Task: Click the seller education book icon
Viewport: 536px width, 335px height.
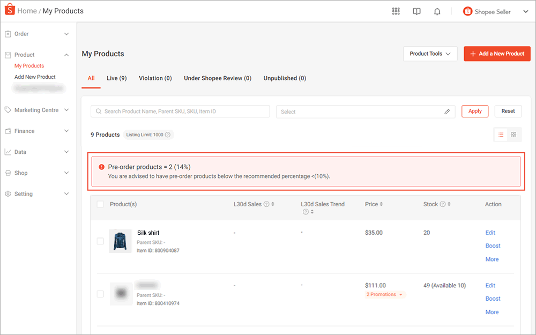Action: [x=416, y=11]
